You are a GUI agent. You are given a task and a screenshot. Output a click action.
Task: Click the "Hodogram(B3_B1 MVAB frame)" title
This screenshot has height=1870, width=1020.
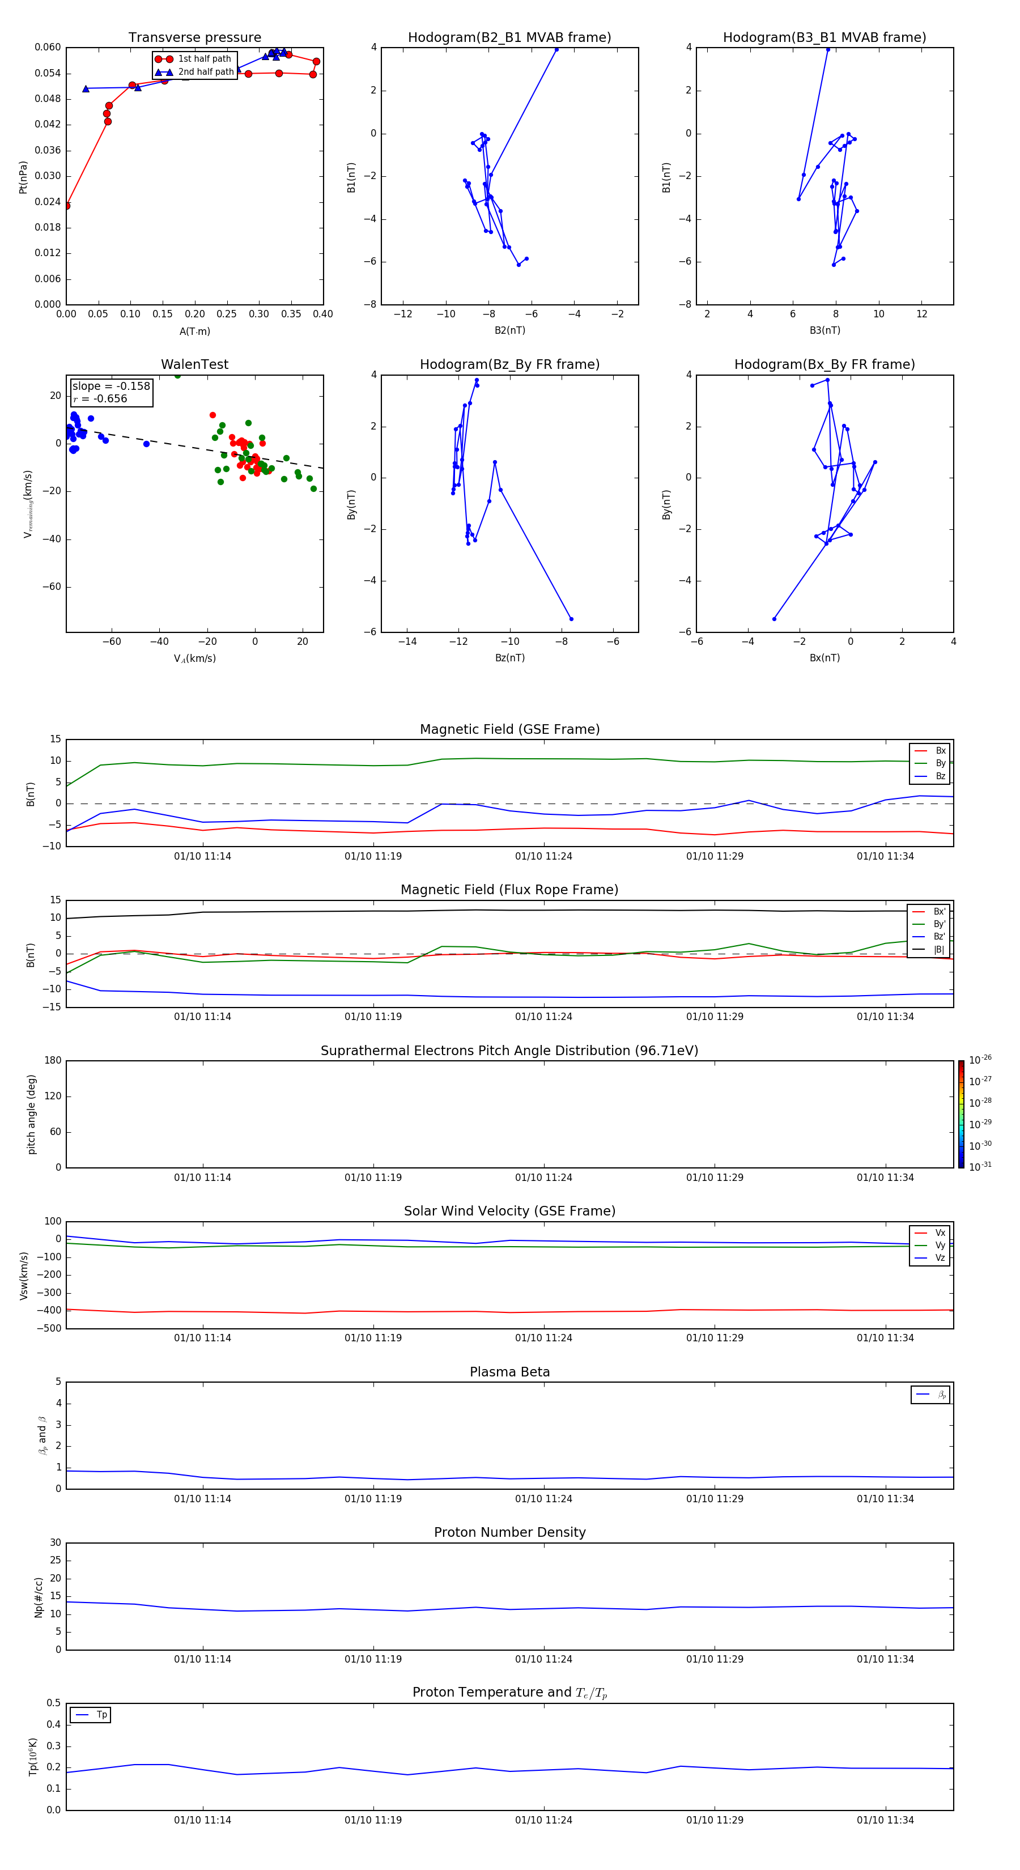[824, 38]
